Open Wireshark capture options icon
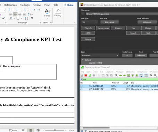The width and height of the screenshot is (158, 132). click(94, 75)
